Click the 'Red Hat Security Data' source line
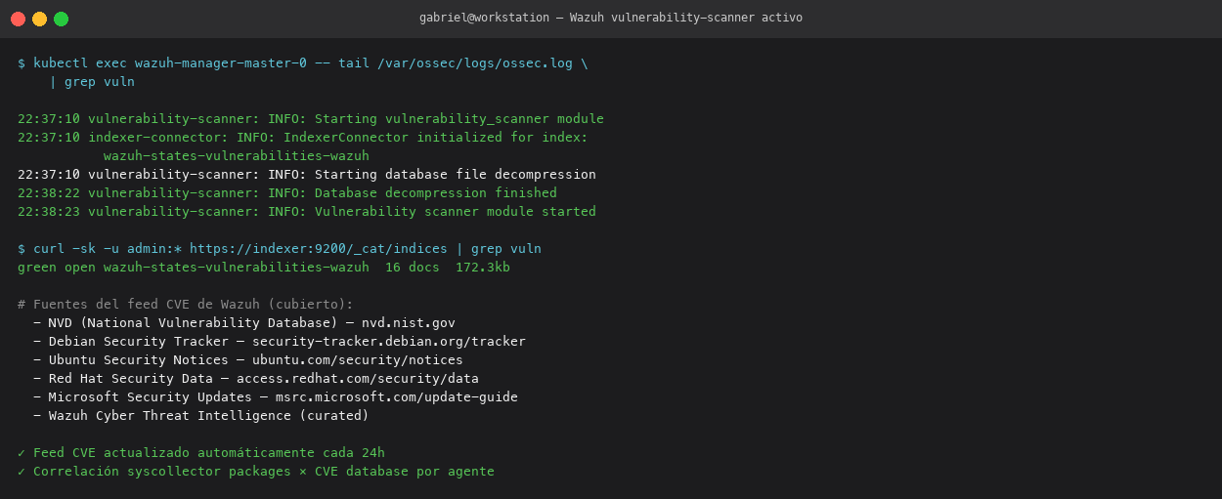The image size is (1222, 499). tap(256, 378)
